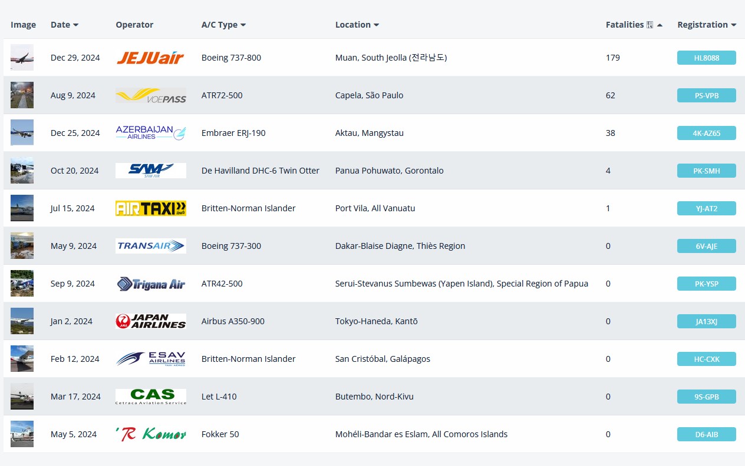View the Aug 9, 2024 accident thumbnail
This screenshot has height=466, width=745.
[x=22, y=95]
